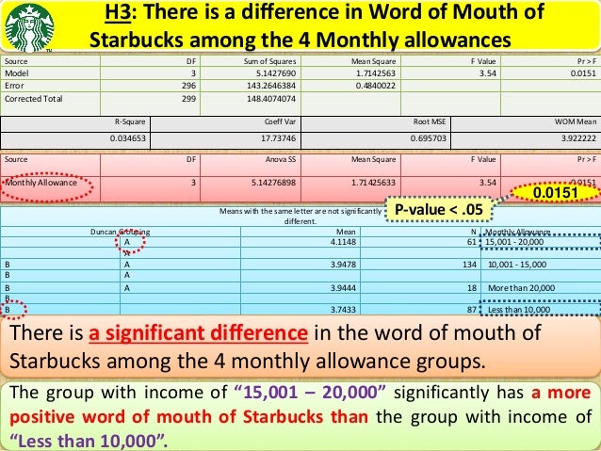This screenshot has height=451, width=601.
Task: Select the mean 3.9444
Action: tap(343, 288)
